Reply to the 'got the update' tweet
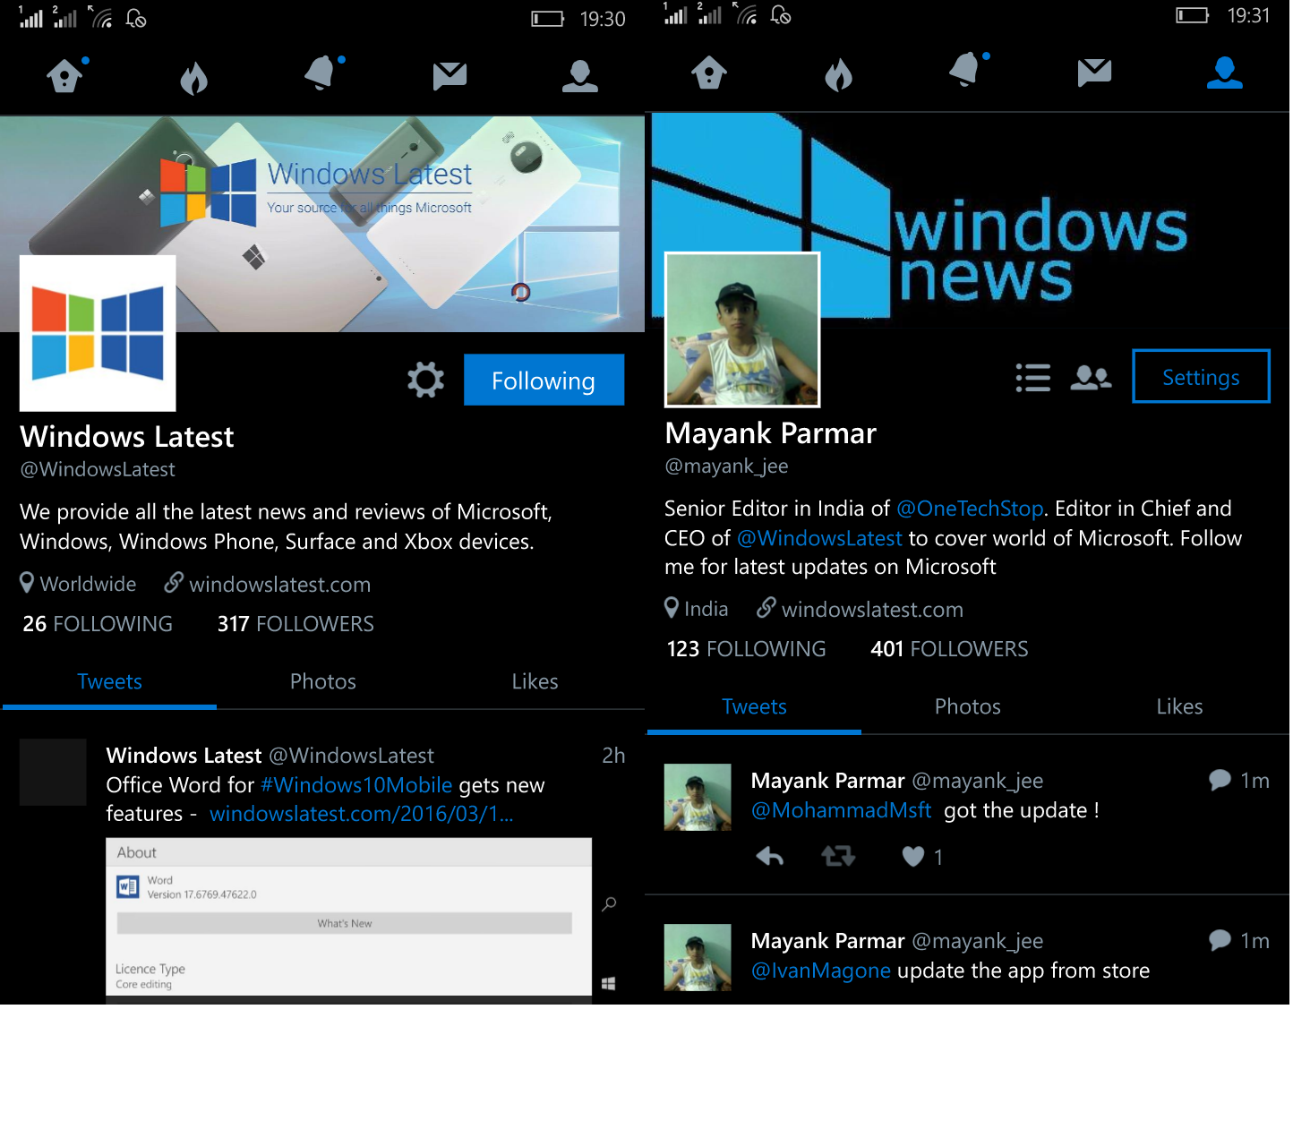1293x1146 pixels. tap(770, 857)
